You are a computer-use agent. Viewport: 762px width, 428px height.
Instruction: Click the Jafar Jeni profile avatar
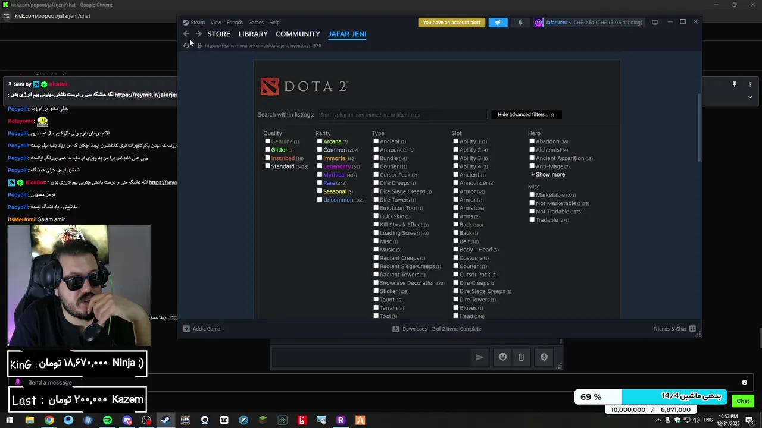539,23
